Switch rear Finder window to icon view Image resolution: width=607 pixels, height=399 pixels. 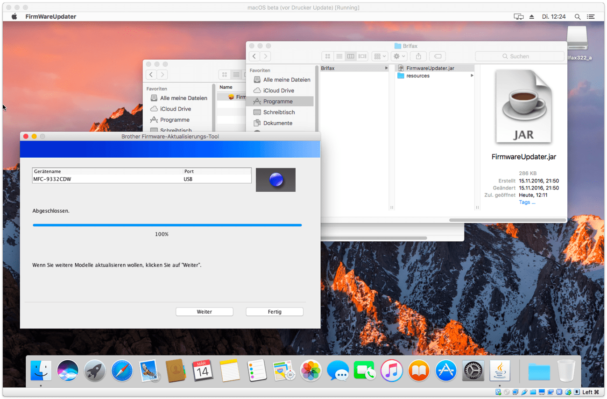pyautogui.click(x=225, y=75)
